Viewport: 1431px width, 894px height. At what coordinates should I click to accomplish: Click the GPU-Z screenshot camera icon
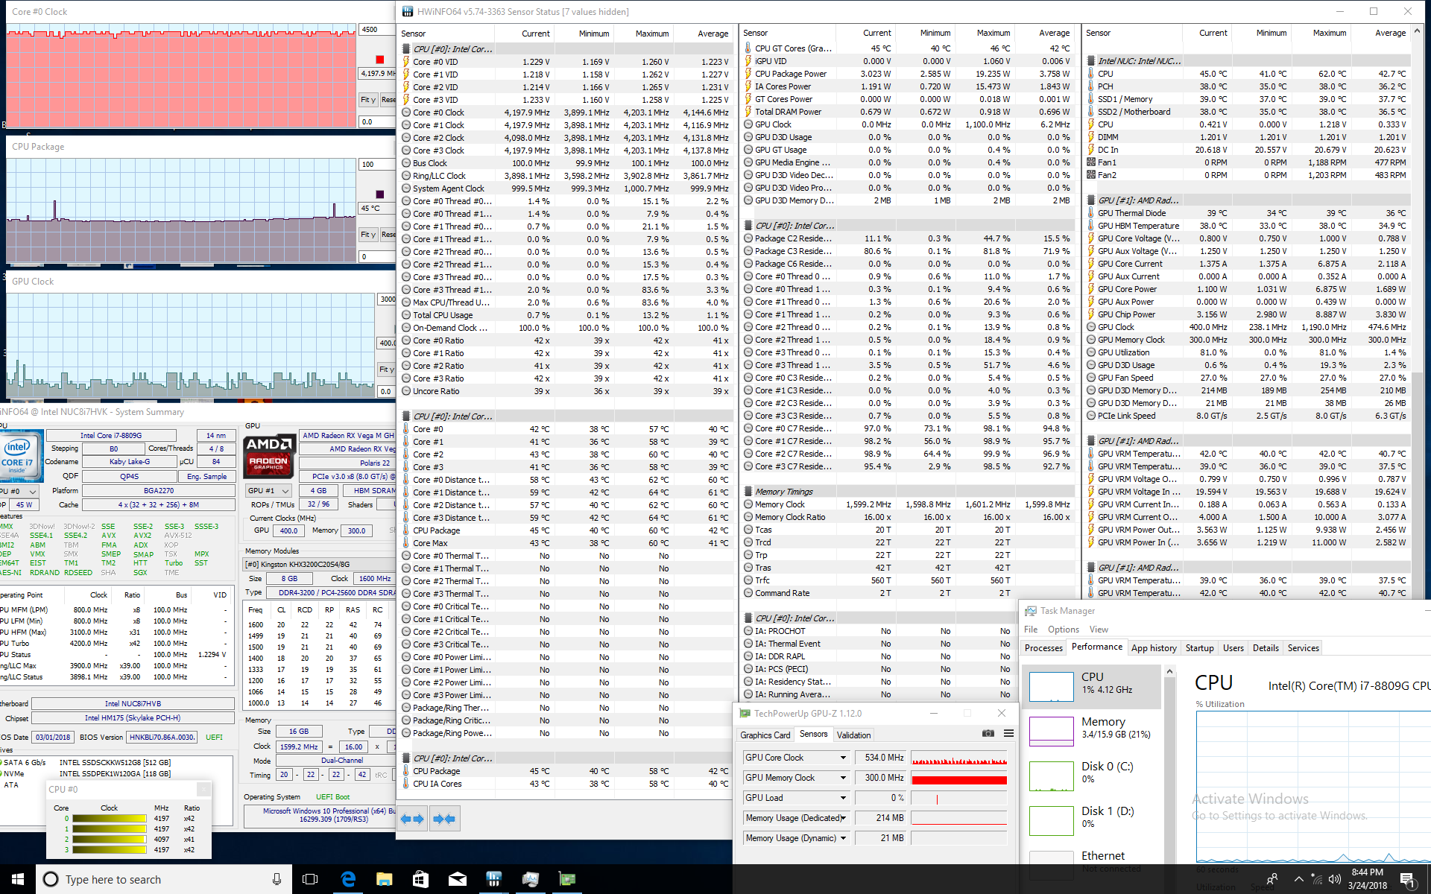pos(988,734)
